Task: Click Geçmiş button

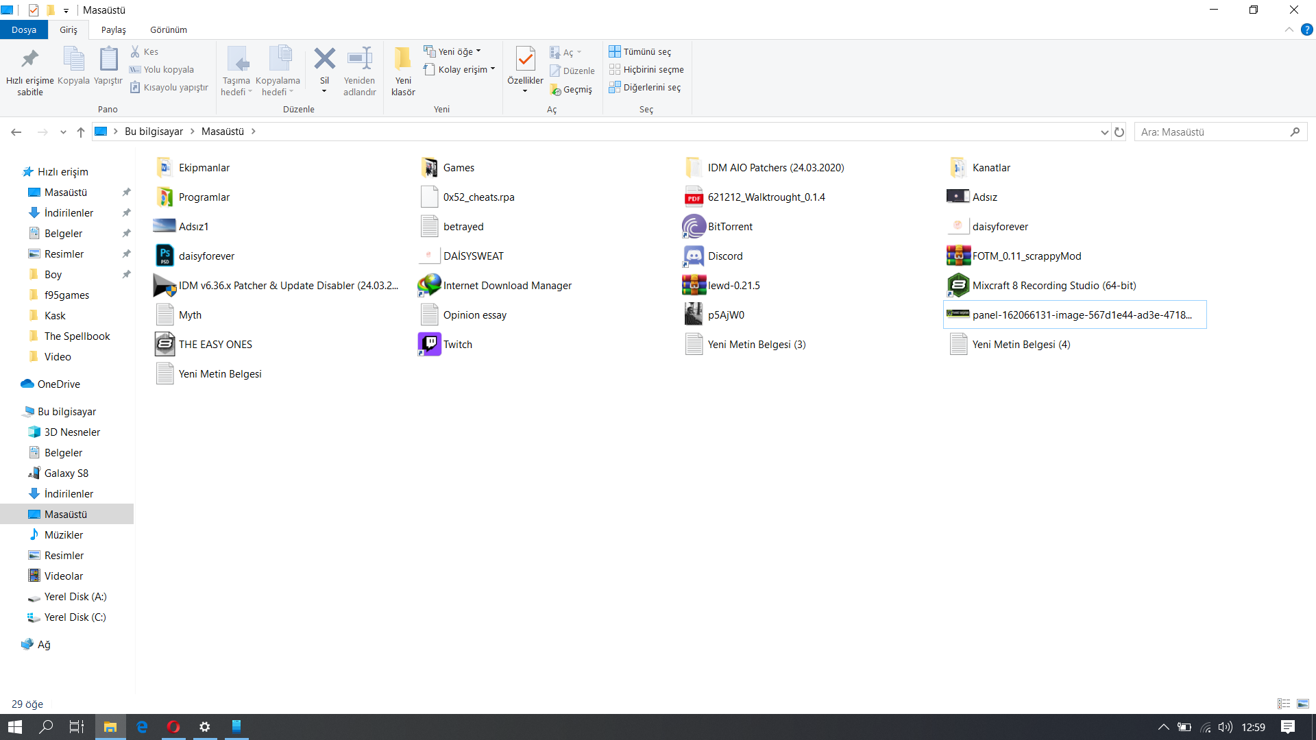Action: [x=571, y=89]
